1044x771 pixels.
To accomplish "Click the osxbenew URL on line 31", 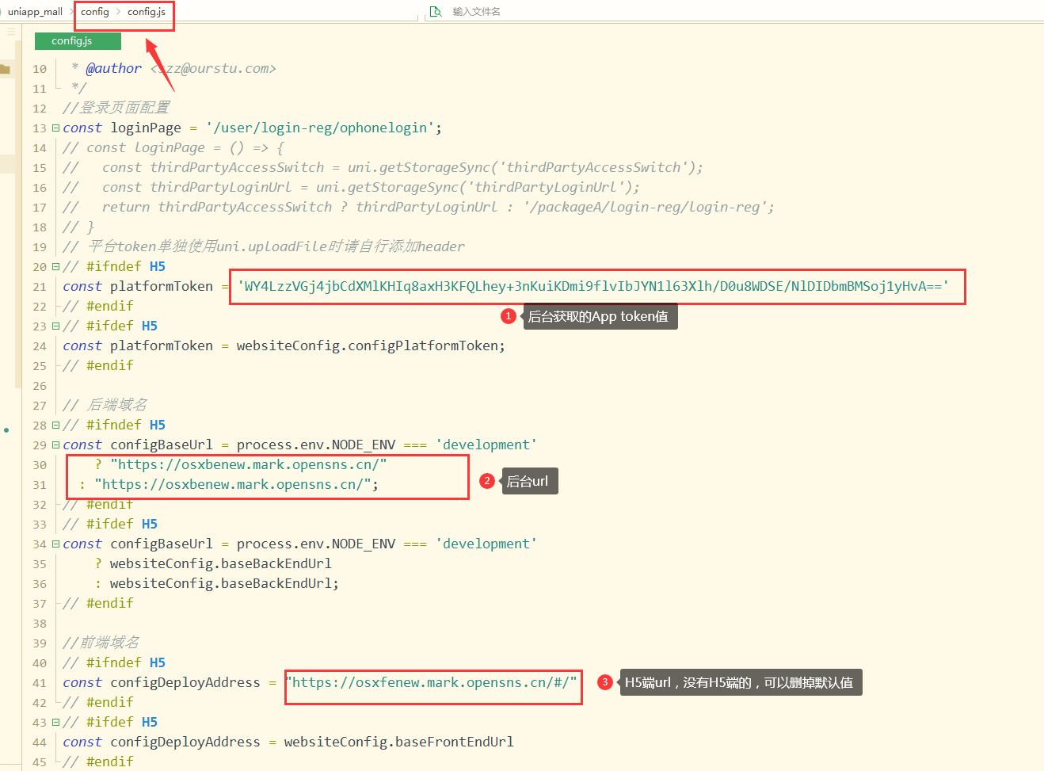I will pos(233,484).
